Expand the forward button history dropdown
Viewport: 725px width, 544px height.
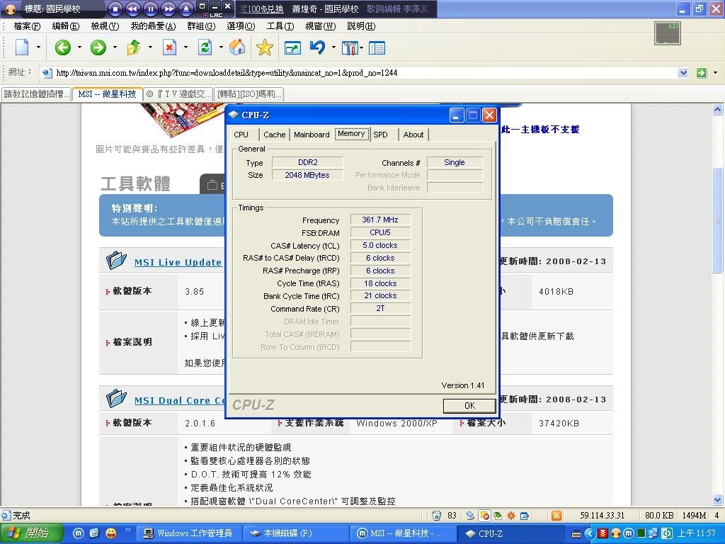[x=115, y=47]
